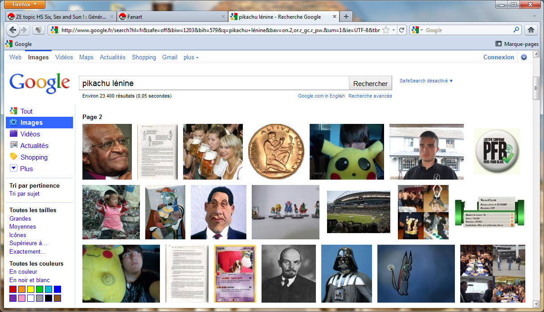The image size is (544, 312).
Task: Open search engine chooser in search box
Action: (x=417, y=30)
